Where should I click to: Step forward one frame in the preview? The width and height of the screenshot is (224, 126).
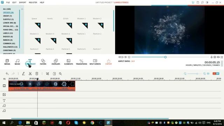(x=126, y=57)
